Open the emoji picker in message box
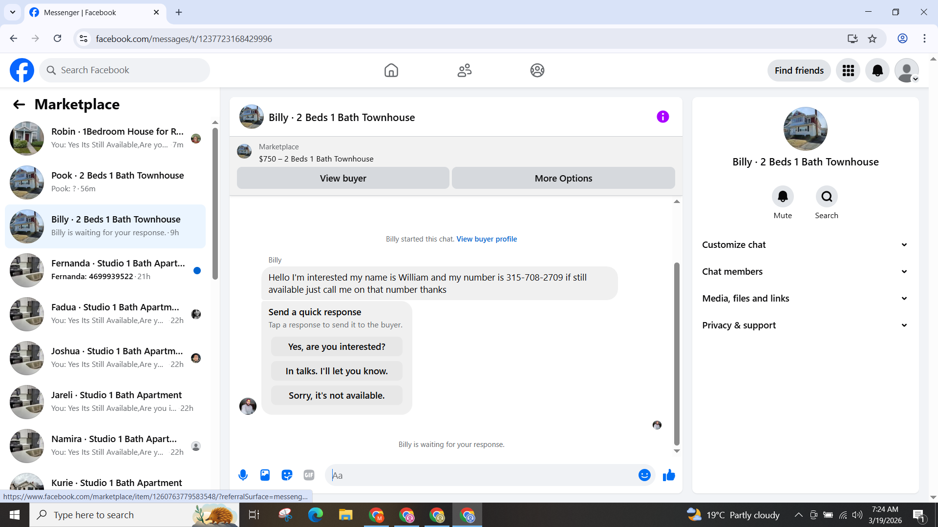938x527 pixels. point(644,475)
